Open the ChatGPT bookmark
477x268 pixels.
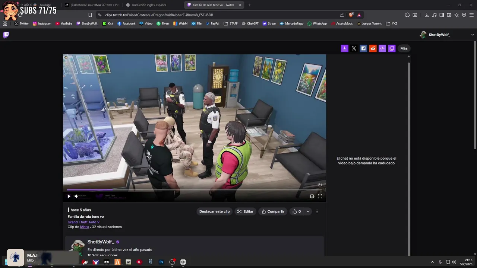point(250,23)
